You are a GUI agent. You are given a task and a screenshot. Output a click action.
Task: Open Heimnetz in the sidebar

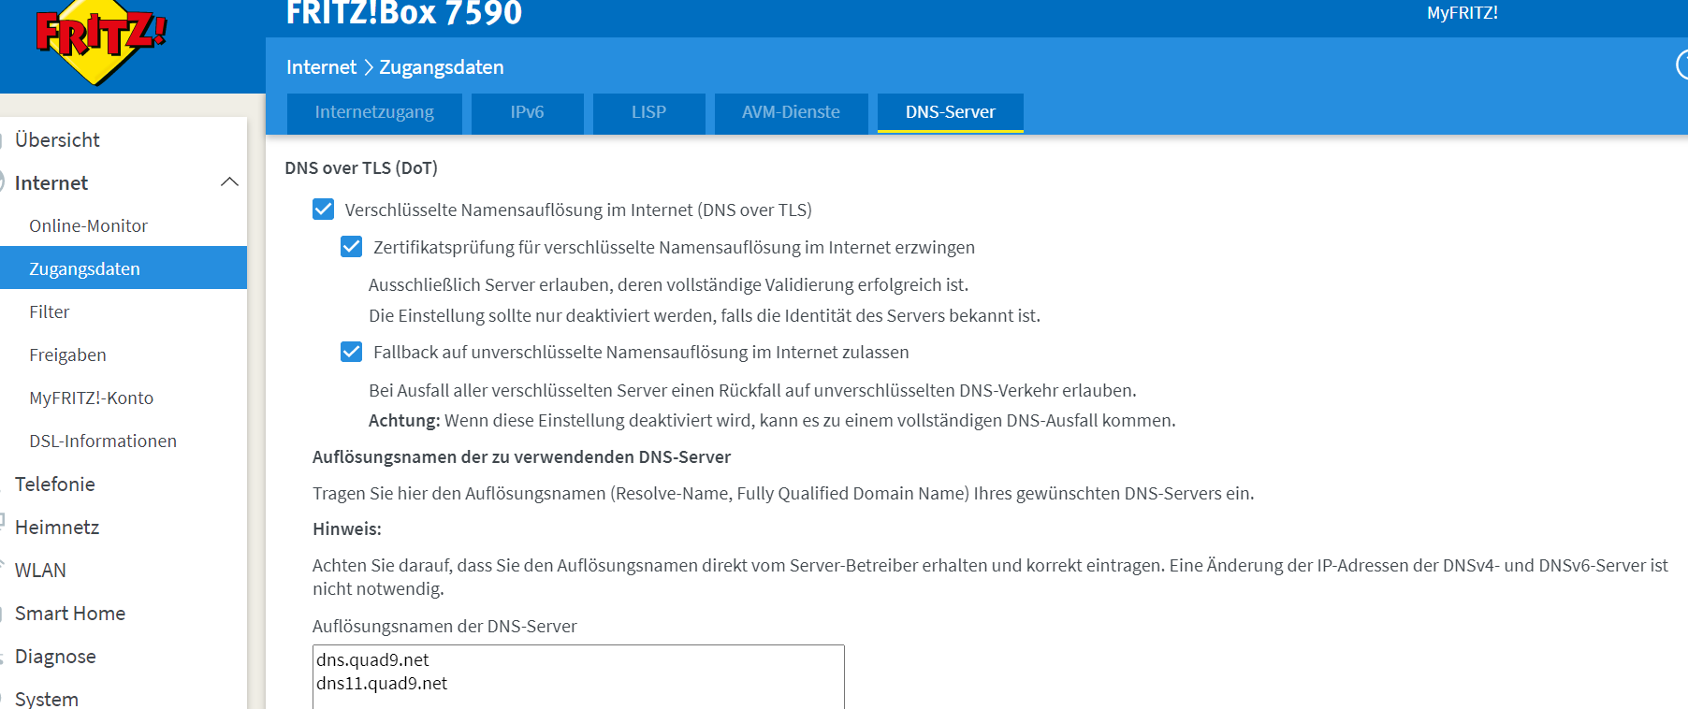tap(57, 527)
